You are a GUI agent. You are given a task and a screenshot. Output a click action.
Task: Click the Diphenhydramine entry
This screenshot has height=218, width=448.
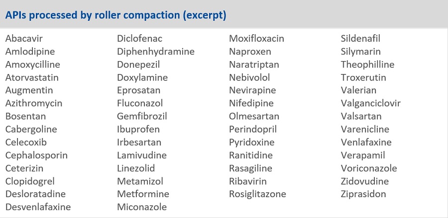155,52
